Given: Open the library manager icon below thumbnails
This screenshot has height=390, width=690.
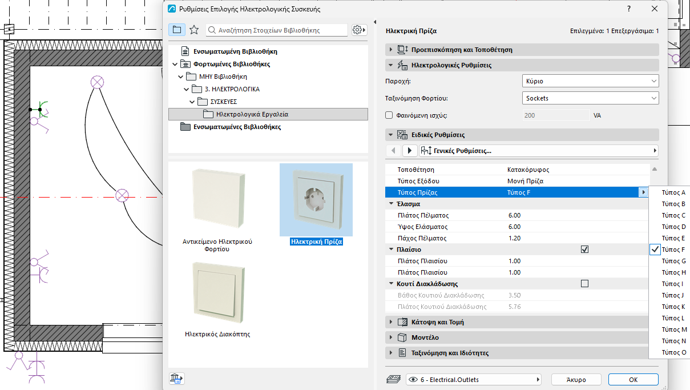Looking at the screenshot, I should click(177, 378).
